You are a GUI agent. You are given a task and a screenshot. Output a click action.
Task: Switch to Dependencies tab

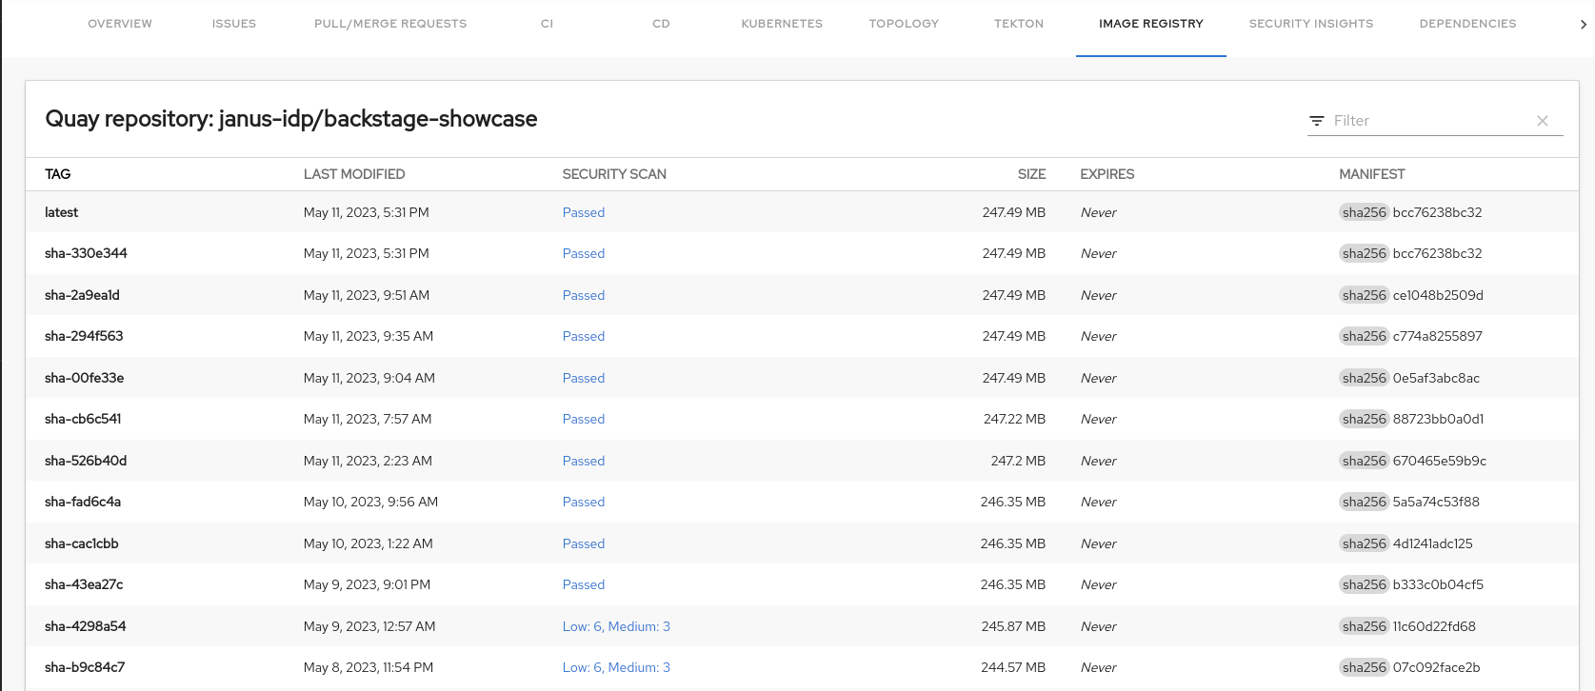pyautogui.click(x=1466, y=24)
